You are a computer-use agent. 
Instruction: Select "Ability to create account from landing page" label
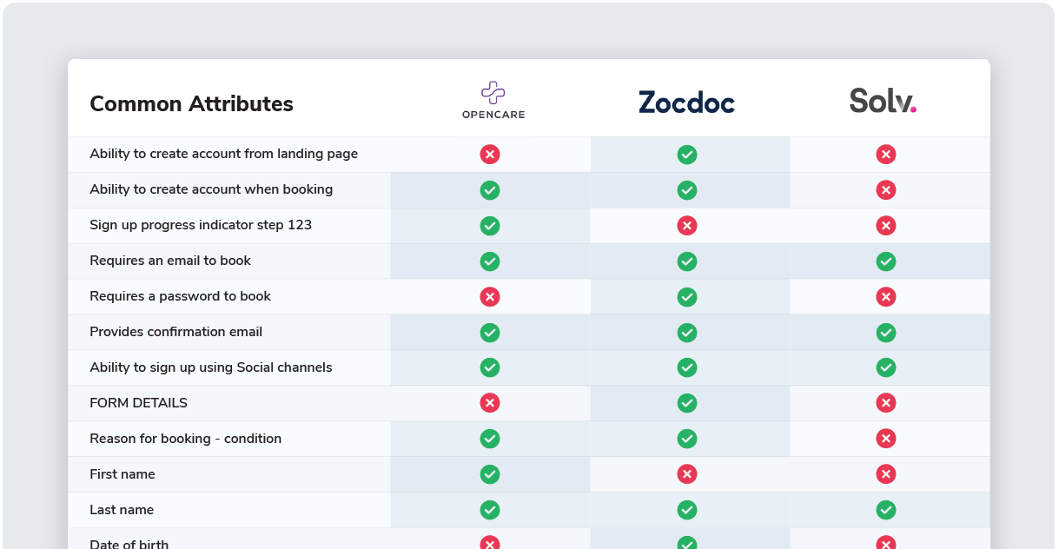point(223,154)
